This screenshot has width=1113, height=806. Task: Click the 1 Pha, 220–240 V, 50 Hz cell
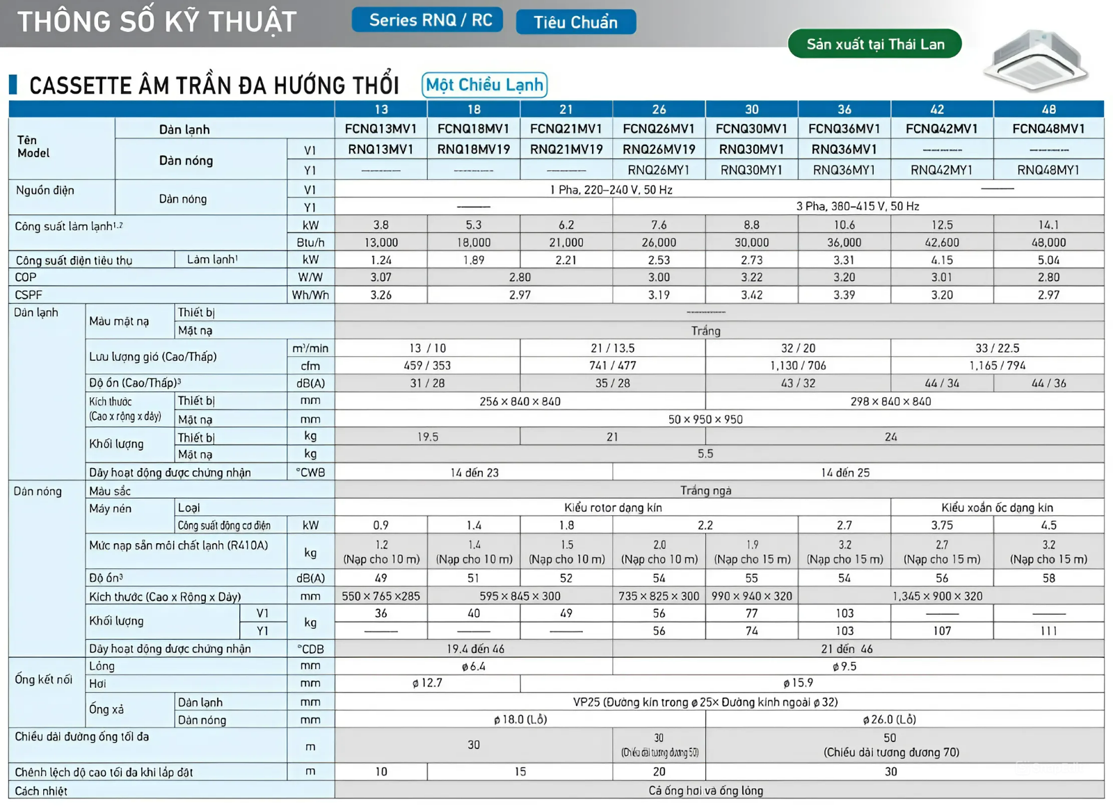tap(611, 189)
